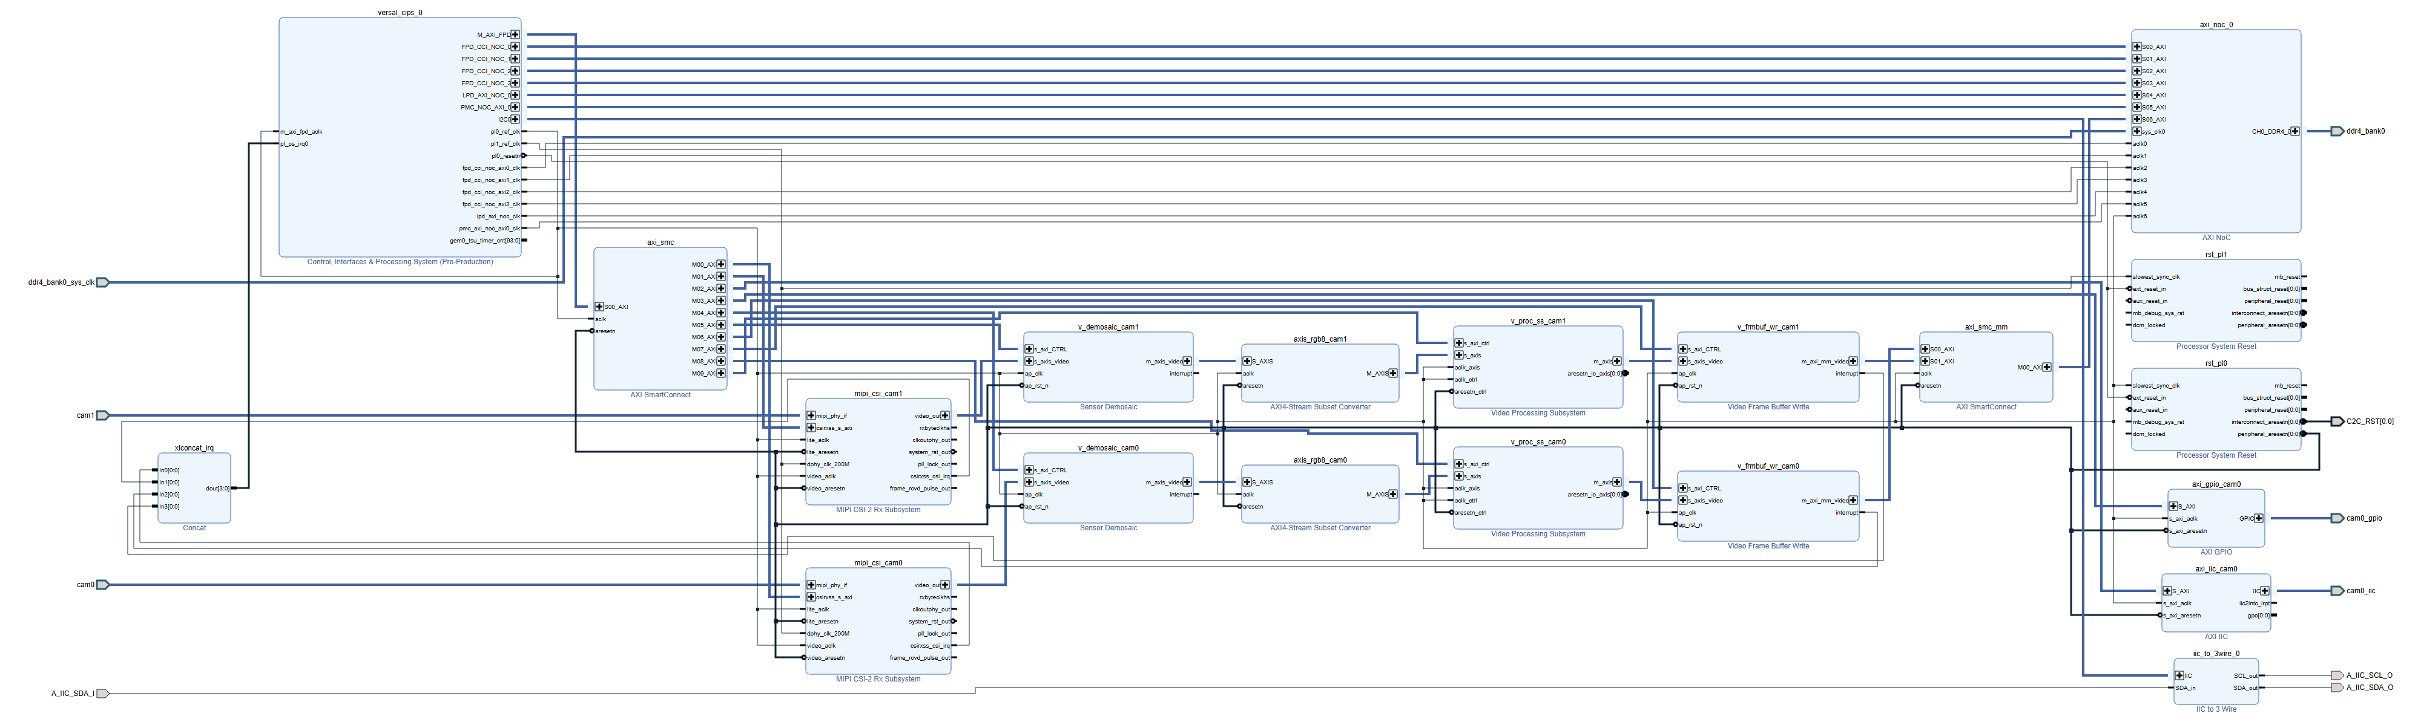Expand M05_AXI interface on axi_smc
This screenshot has height=722, width=2418.
point(721,325)
